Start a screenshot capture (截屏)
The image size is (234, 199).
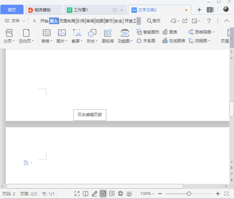77,36
